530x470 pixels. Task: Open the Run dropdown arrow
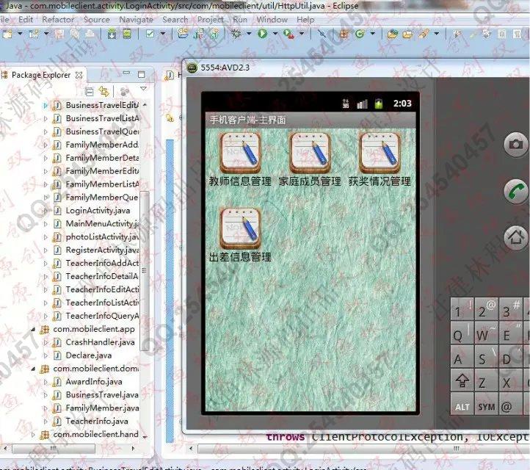coord(275,34)
